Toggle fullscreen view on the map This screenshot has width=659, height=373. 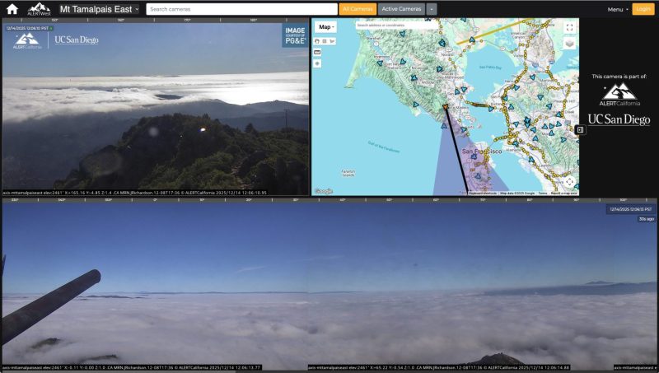(569, 27)
